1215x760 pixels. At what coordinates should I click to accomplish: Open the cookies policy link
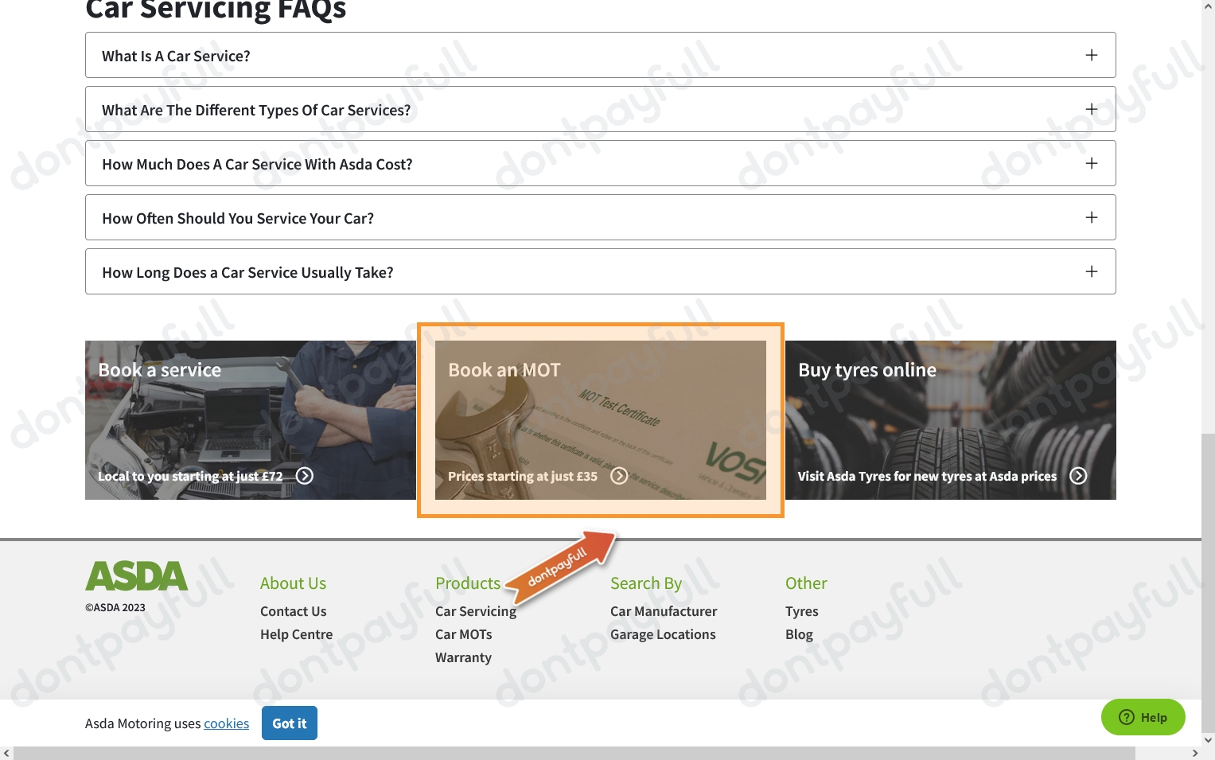226,723
